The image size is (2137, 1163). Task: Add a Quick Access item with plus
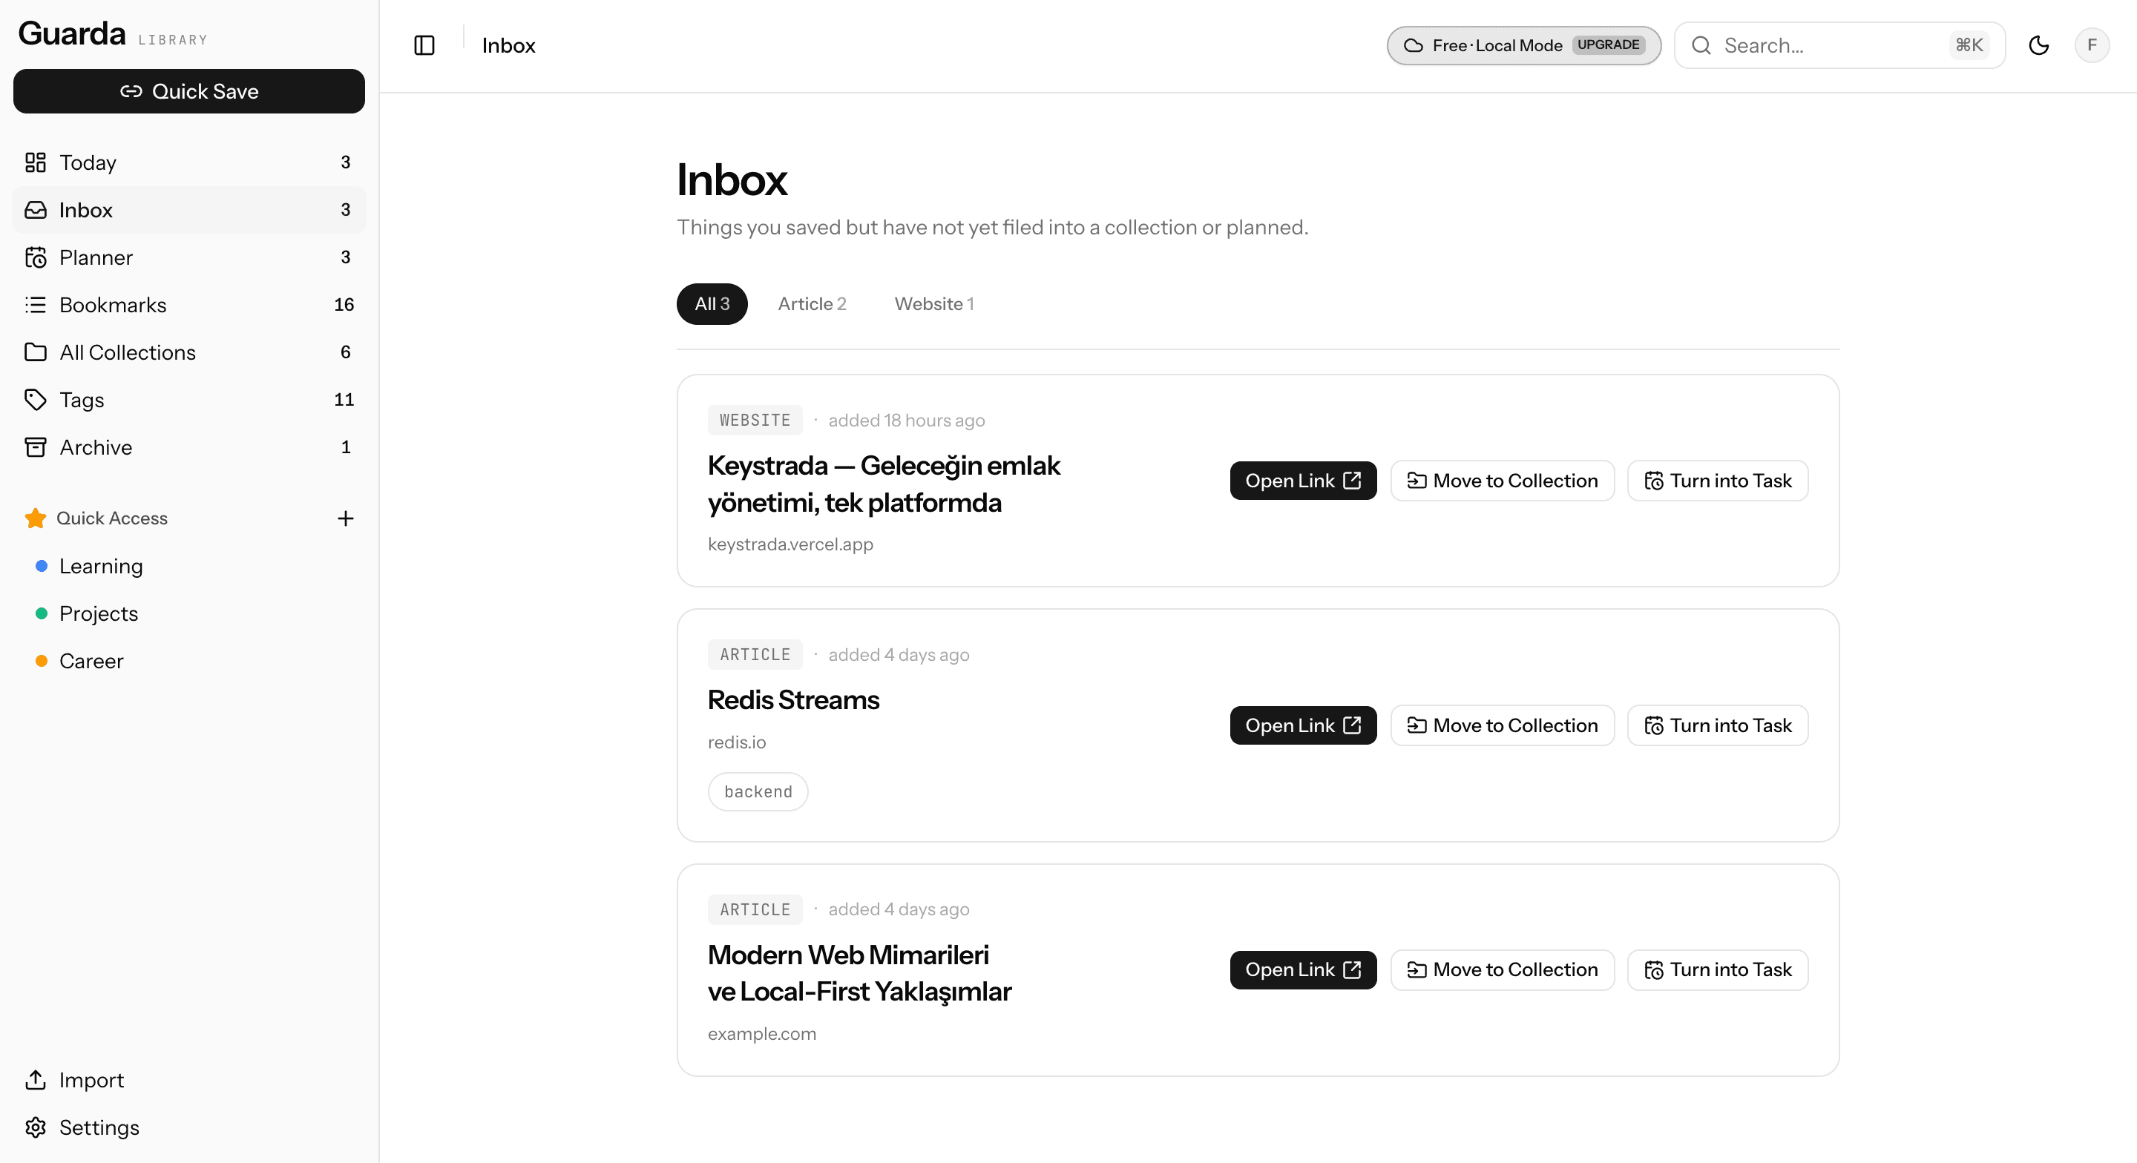coord(345,518)
